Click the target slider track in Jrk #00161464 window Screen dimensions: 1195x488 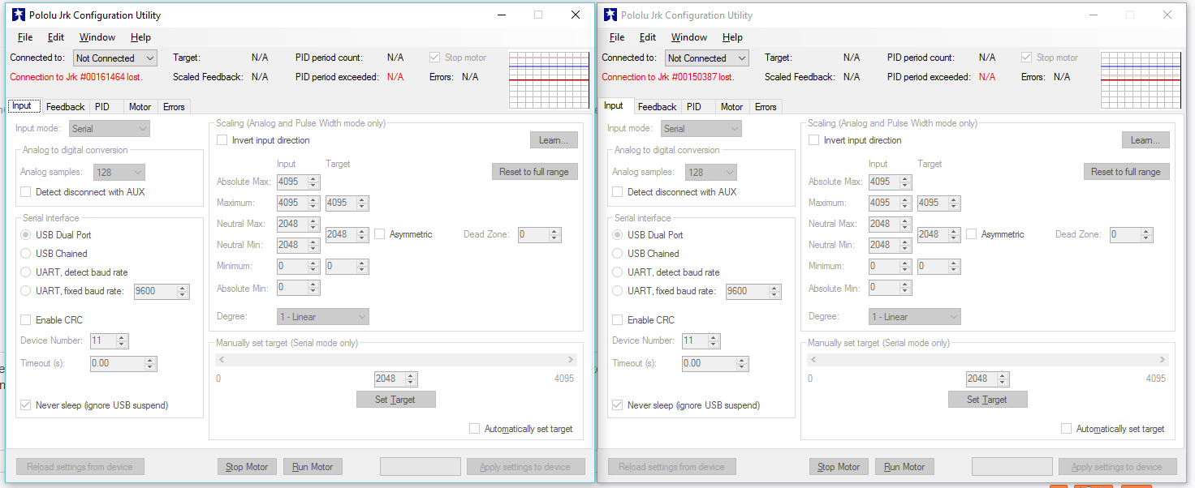396,359
